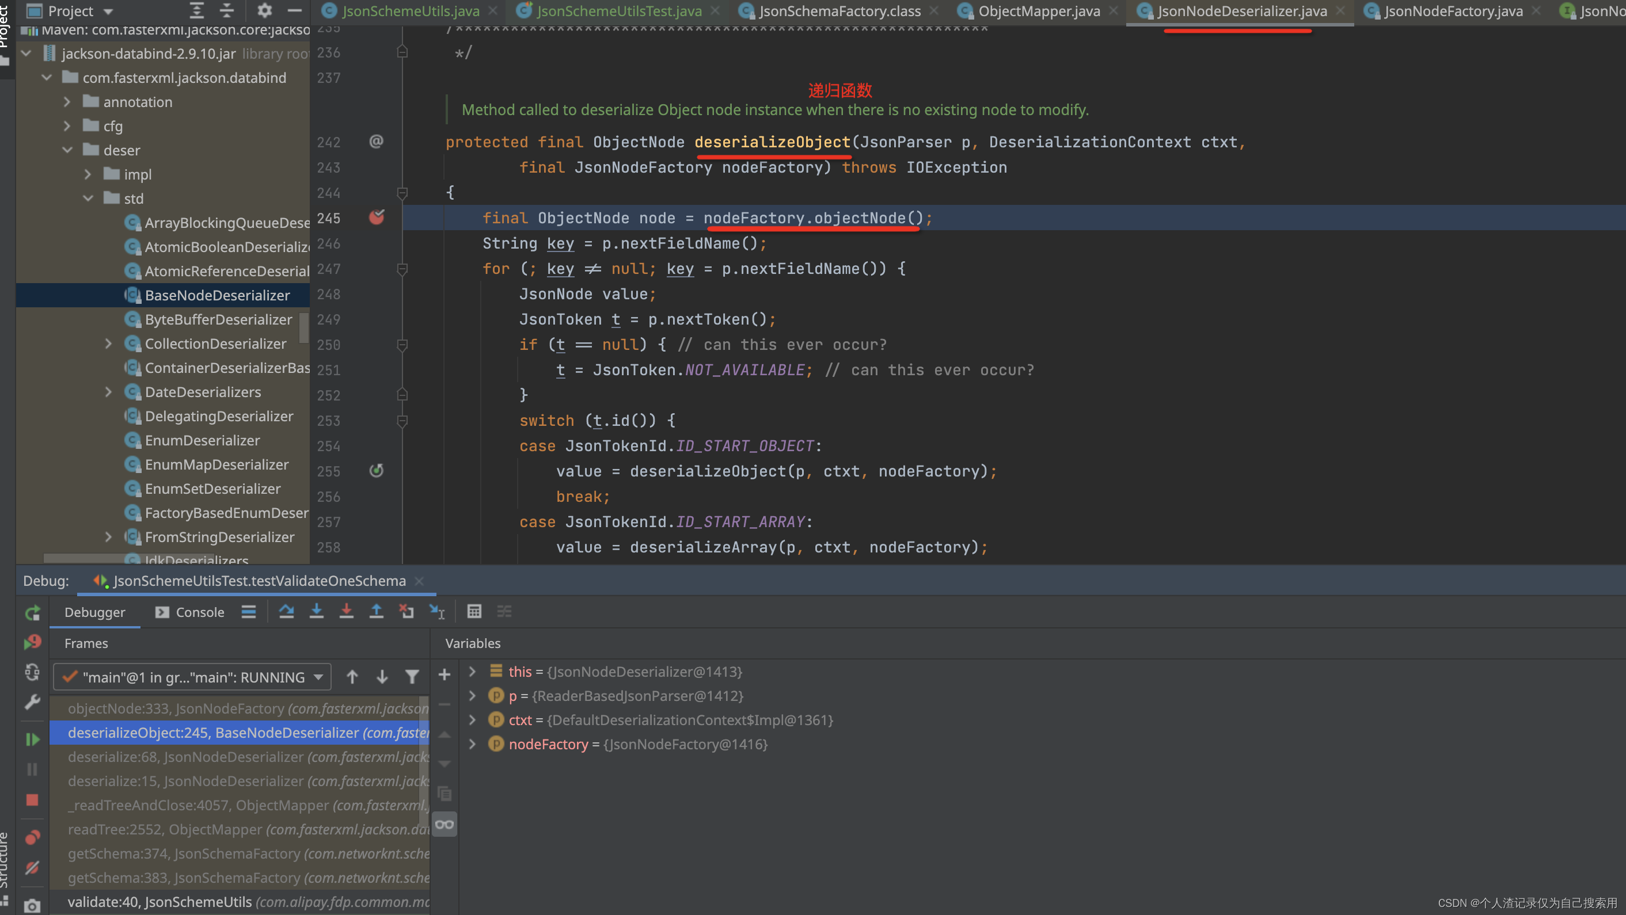The width and height of the screenshot is (1626, 915).
Task: Switch to the JsonSchemaFactory.class tab
Action: pos(839,11)
